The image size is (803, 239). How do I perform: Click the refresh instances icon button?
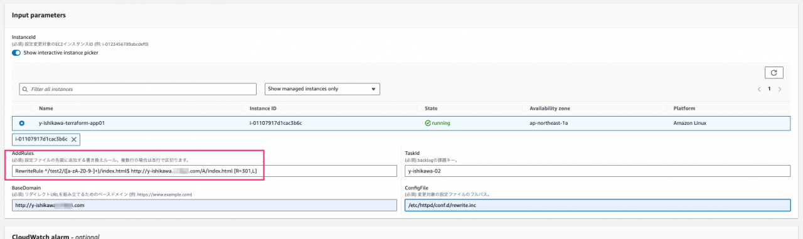tap(774, 73)
